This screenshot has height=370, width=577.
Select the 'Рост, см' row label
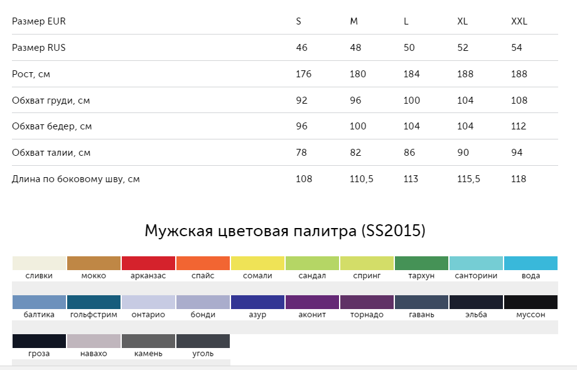pos(31,74)
